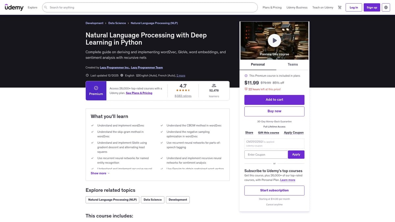Click the applied coupon CM251225G1 text
The height and width of the screenshot is (222, 395).
pos(255,142)
